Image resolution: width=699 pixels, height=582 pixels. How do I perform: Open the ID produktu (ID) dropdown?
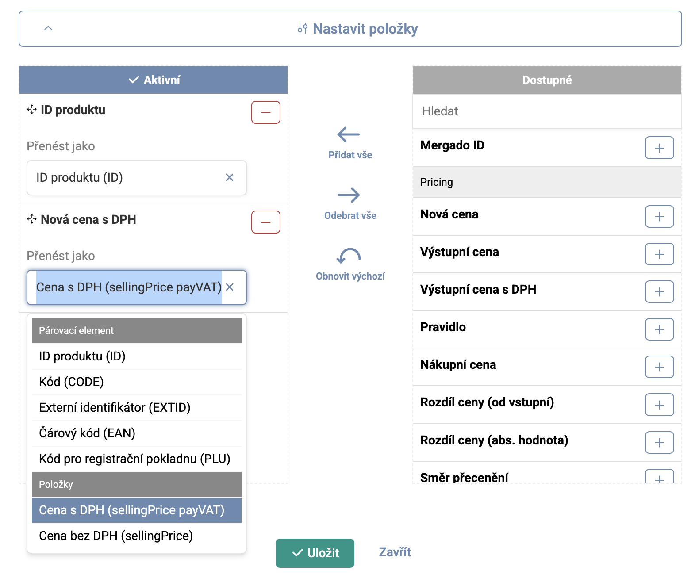[x=128, y=178]
